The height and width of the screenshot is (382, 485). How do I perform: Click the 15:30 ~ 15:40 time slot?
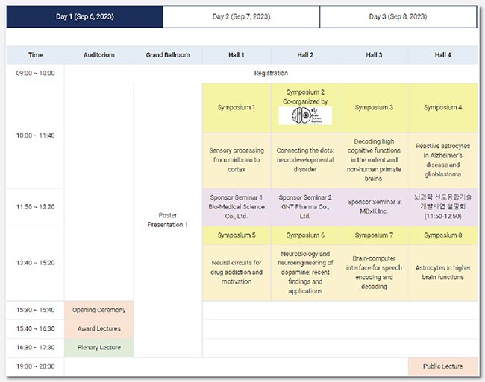pyautogui.click(x=35, y=310)
